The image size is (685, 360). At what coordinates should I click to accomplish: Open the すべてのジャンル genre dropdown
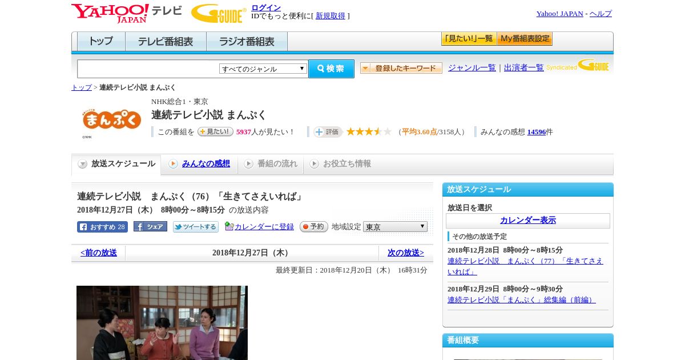[x=263, y=69]
